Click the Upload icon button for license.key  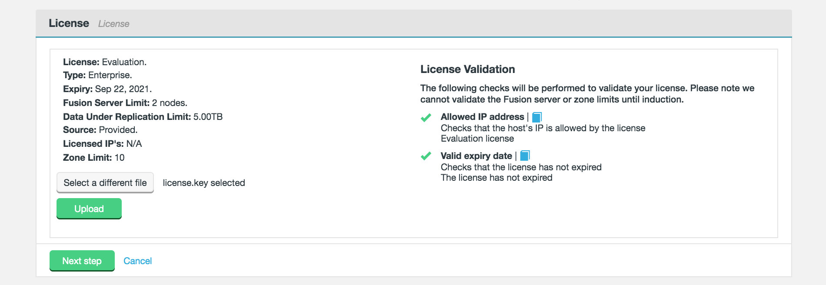[89, 209]
